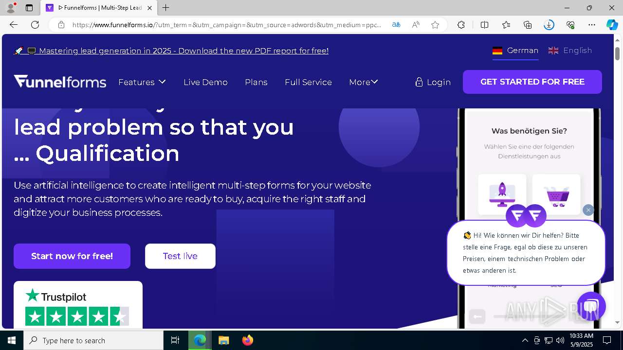Image resolution: width=623 pixels, height=350 pixels.
Task: Launch Firefox from the taskbar
Action: 248,340
